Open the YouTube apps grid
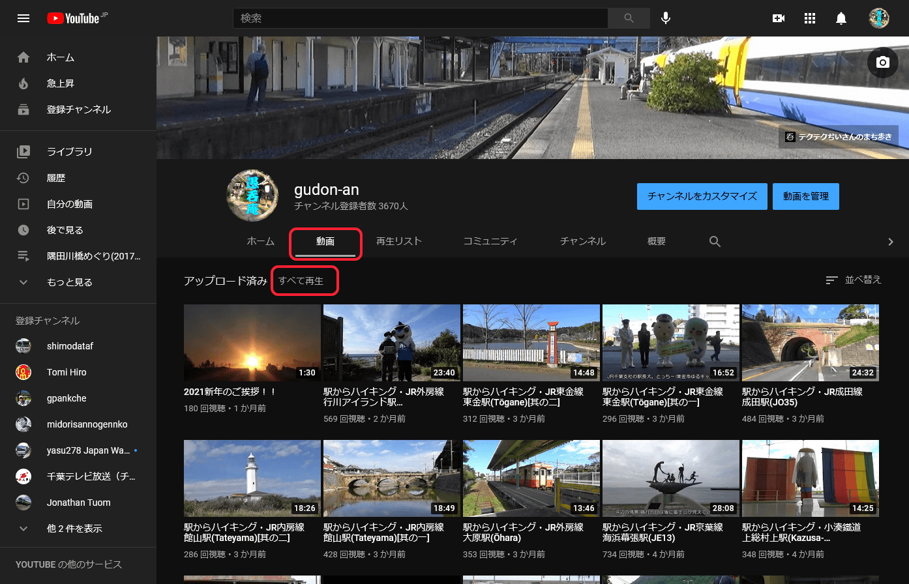The image size is (909, 584). pyautogui.click(x=810, y=18)
